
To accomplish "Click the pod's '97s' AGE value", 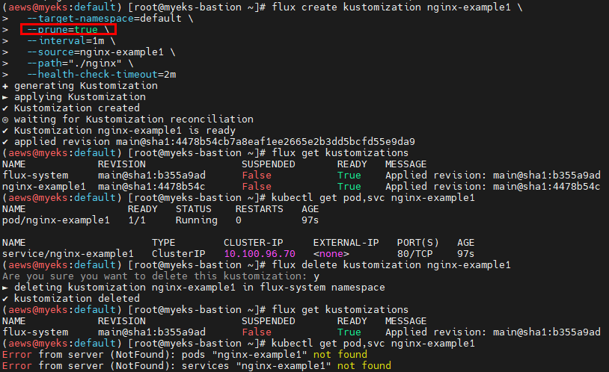I will coord(310,220).
